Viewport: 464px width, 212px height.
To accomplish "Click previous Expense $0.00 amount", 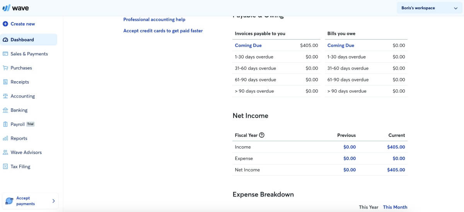I will (x=350, y=159).
